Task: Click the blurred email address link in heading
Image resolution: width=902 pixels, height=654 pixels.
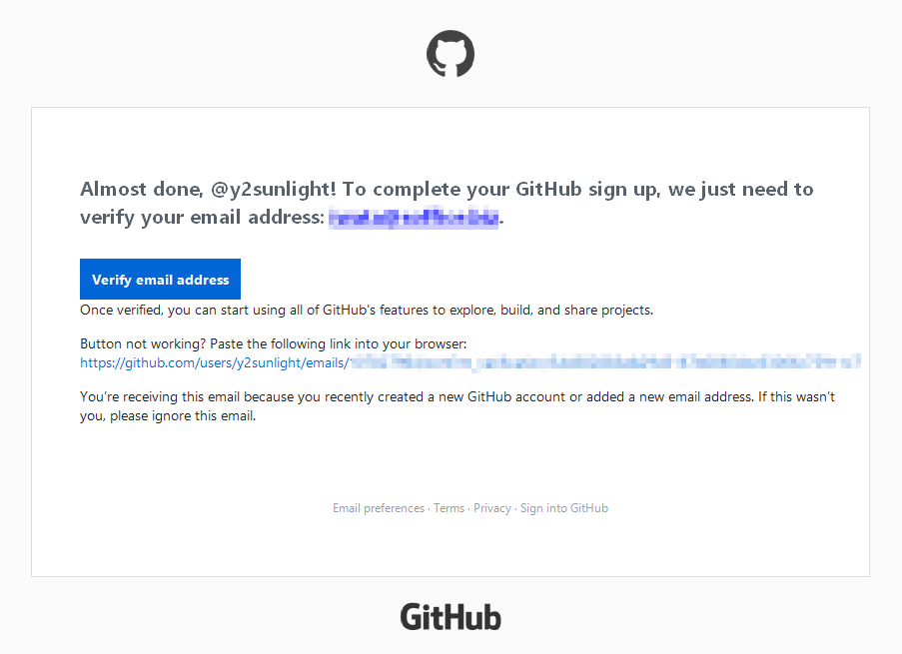Action: (x=414, y=218)
